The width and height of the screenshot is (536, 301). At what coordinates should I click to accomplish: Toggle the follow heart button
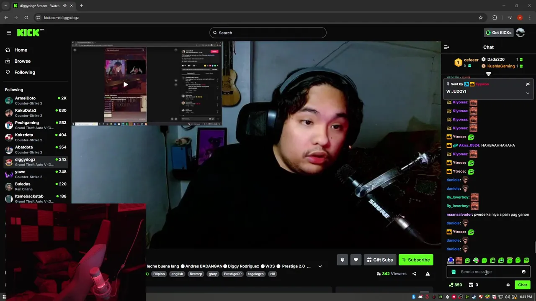click(356, 260)
